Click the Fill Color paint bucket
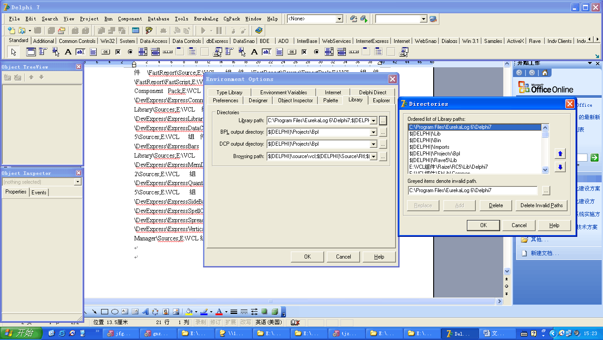Viewport: 603px width, 340px height. pos(188,312)
